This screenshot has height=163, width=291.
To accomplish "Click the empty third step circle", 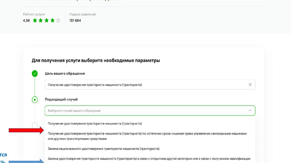I will (x=35, y=125).
